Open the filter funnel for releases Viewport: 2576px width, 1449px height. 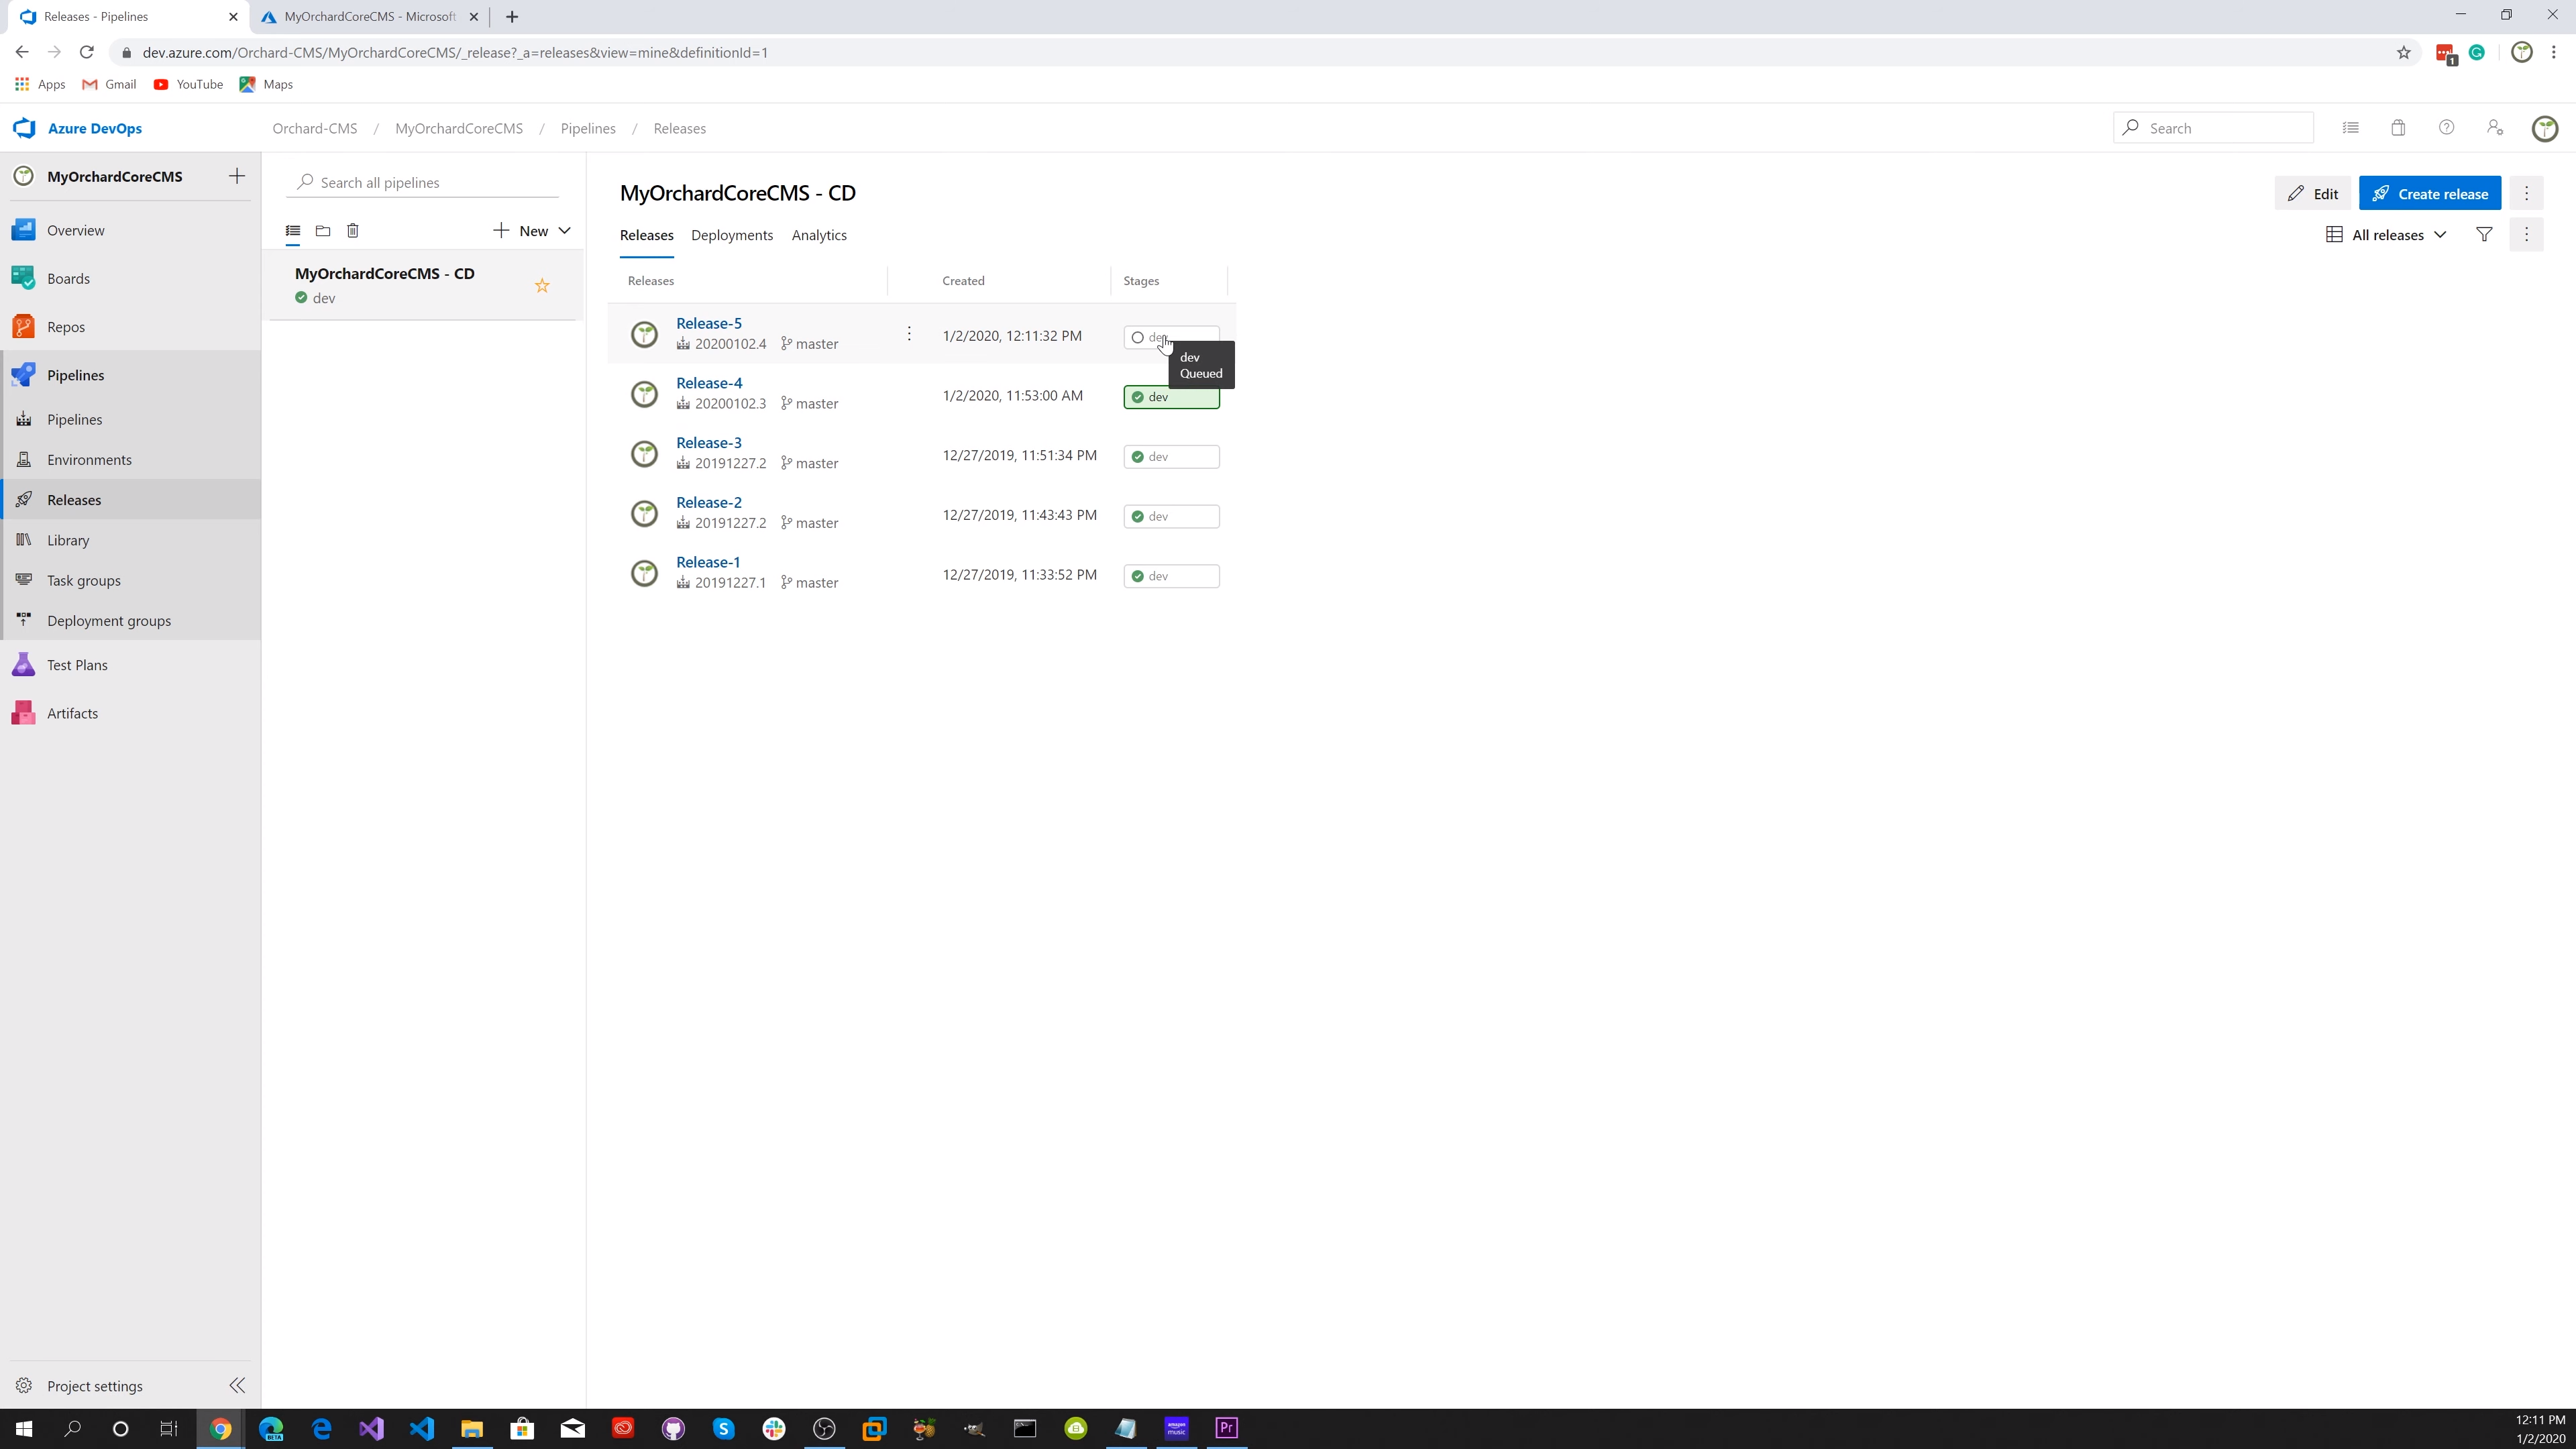click(x=2484, y=235)
